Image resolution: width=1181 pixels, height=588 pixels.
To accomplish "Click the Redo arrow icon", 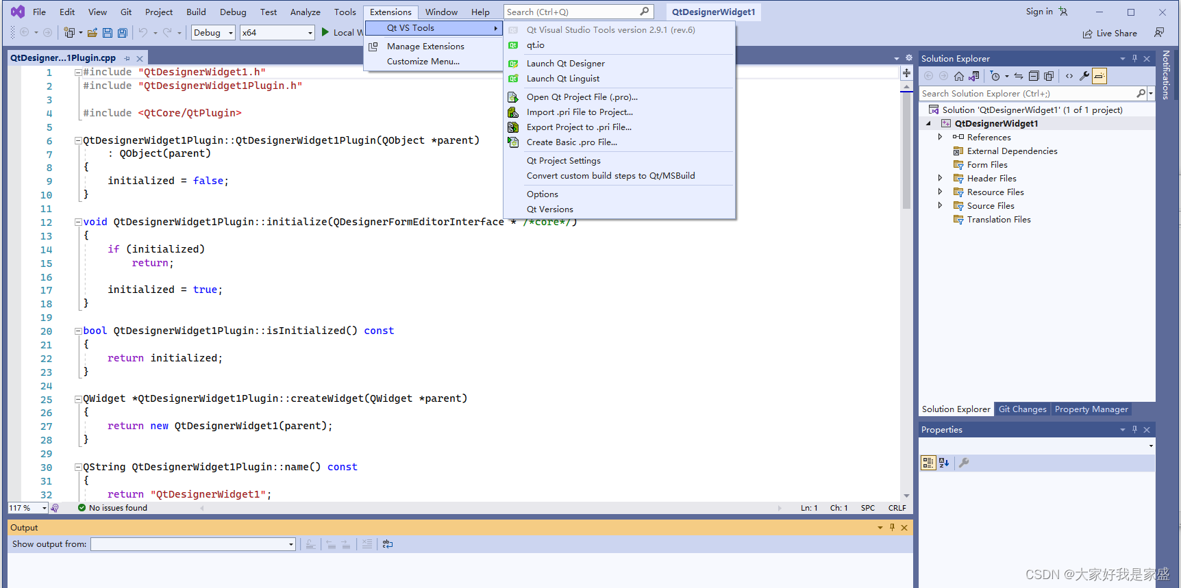I will tap(167, 32).
